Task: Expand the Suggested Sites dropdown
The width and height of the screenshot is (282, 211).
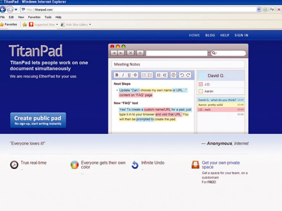Action: point(57,25)
